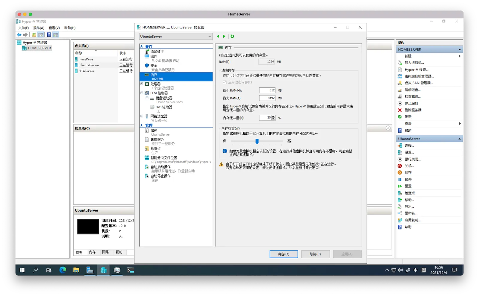Click the orange Save icon in actions

point(400,172)
